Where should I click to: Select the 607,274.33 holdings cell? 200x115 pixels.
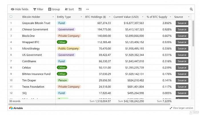98,23
